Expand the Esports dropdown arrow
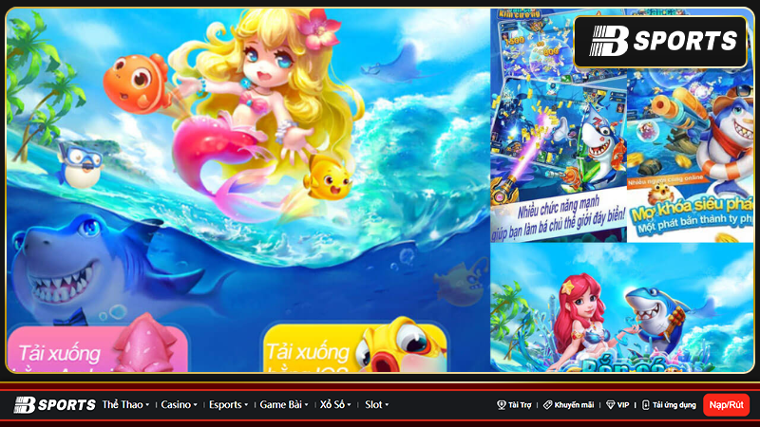The width and height of the screenshot is (760, 427). coord(246,405)
